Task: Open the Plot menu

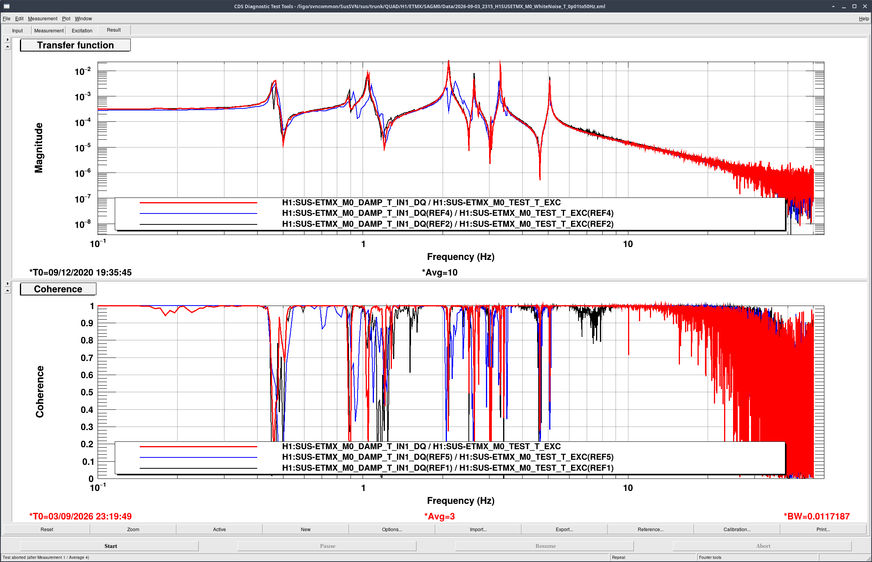Action: point(66,18)
